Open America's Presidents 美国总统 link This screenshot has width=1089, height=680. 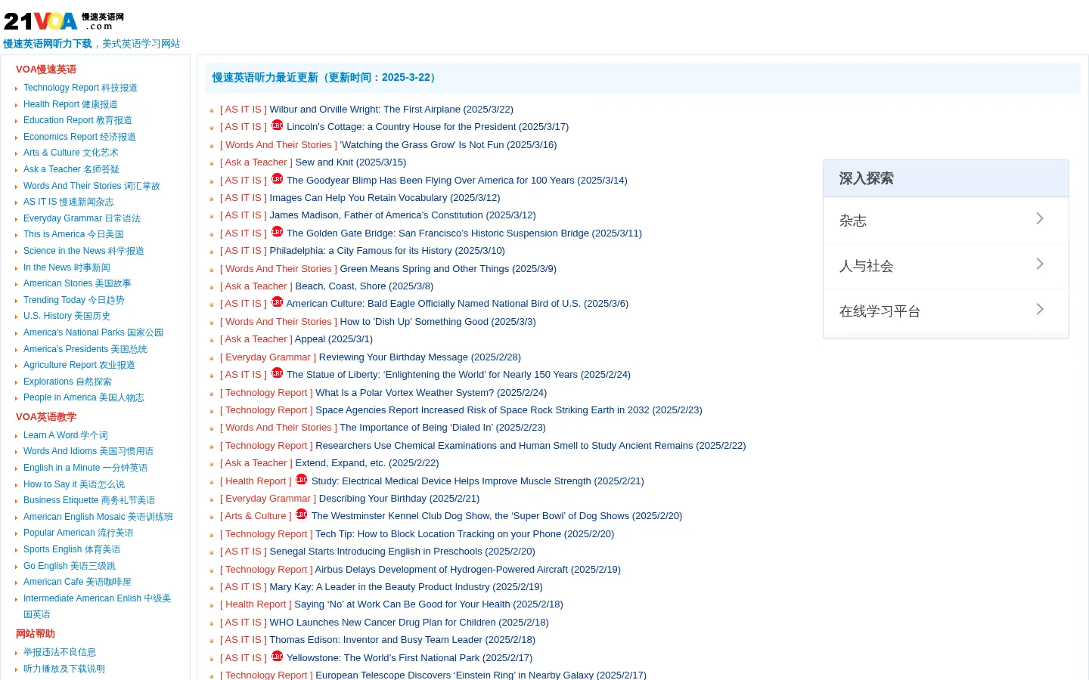coord(85,349)
